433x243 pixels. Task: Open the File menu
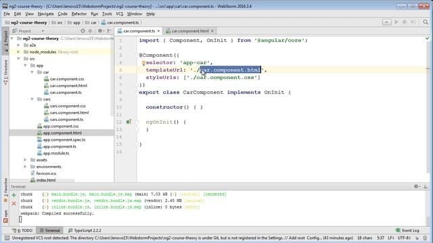click(x=7, y=13)
